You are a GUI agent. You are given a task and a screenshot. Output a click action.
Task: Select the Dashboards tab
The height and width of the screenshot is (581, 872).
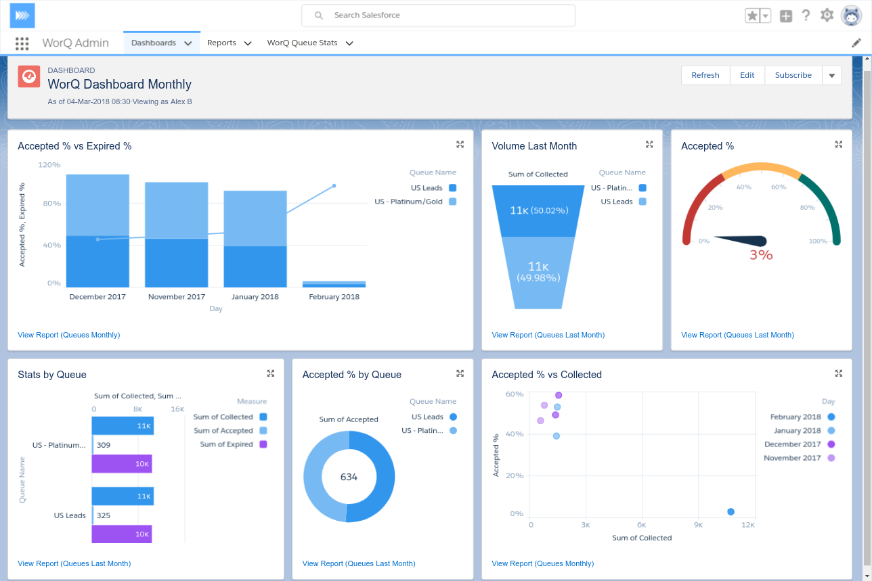pos(154,43)
